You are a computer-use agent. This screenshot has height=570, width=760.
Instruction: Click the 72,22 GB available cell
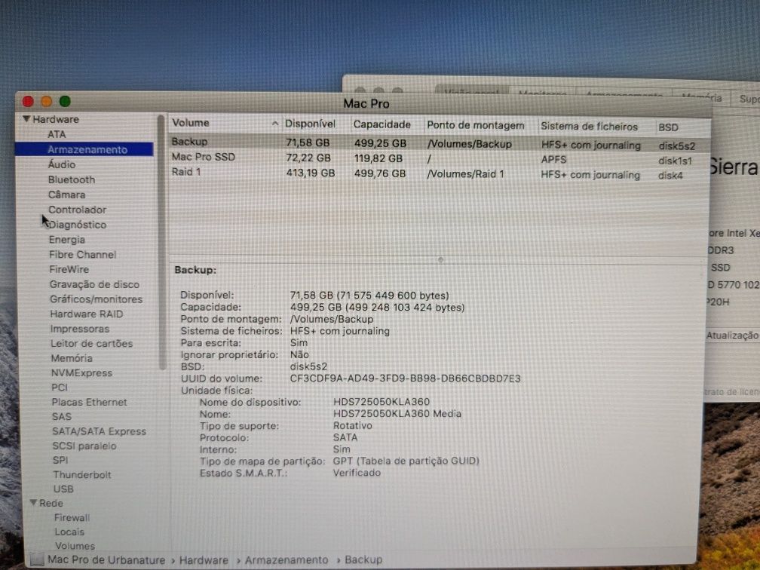click(x=308, y=158)
